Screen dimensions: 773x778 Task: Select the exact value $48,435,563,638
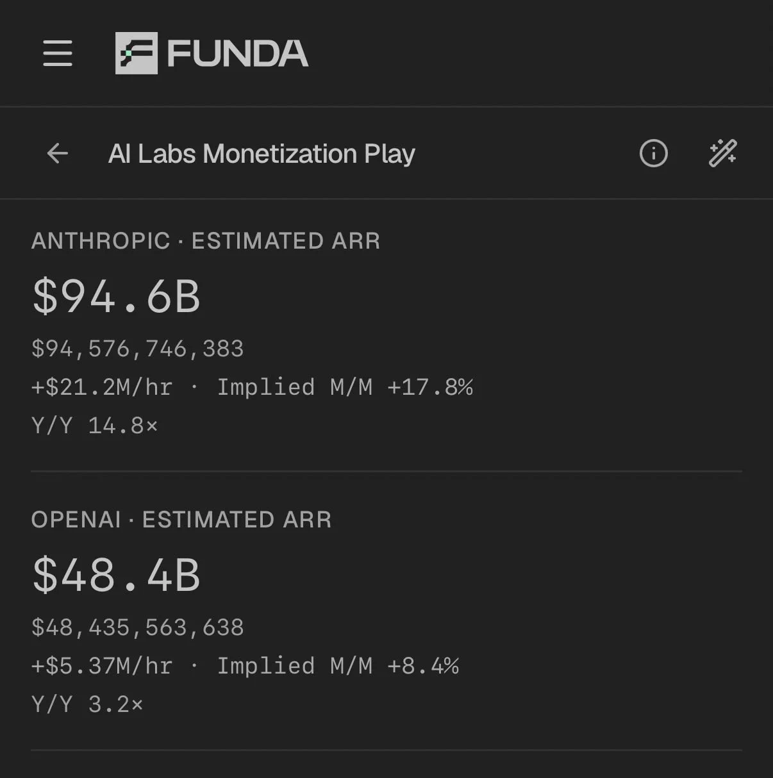[x=138, y=627]
